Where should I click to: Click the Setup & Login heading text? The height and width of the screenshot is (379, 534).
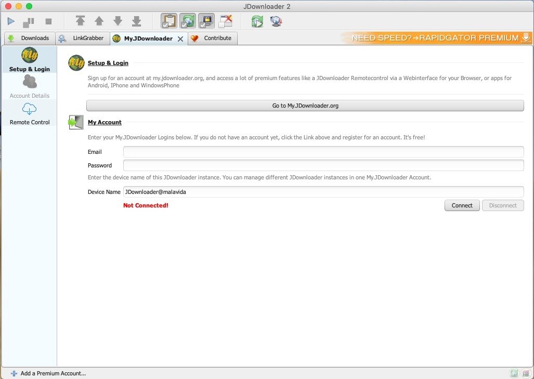click(108, 63)
